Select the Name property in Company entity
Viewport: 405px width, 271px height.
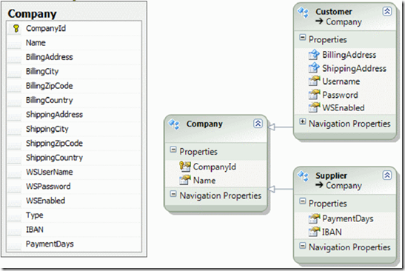204,180
